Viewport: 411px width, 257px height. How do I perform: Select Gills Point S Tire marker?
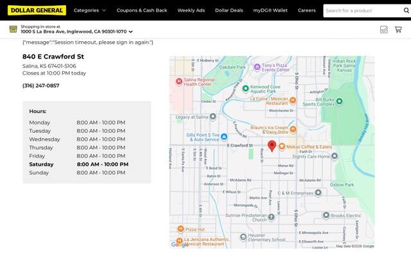point(224,136)
